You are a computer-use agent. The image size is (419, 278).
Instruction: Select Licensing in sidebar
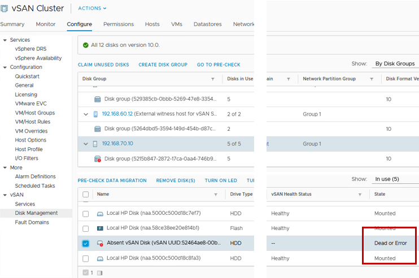click(26, 95)
